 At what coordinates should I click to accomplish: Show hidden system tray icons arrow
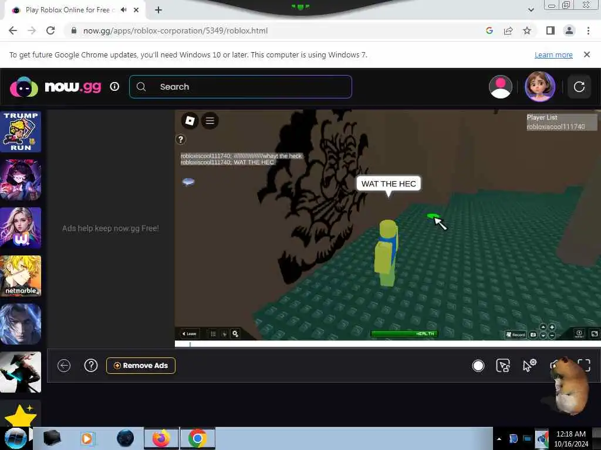[x=499, y=439]
